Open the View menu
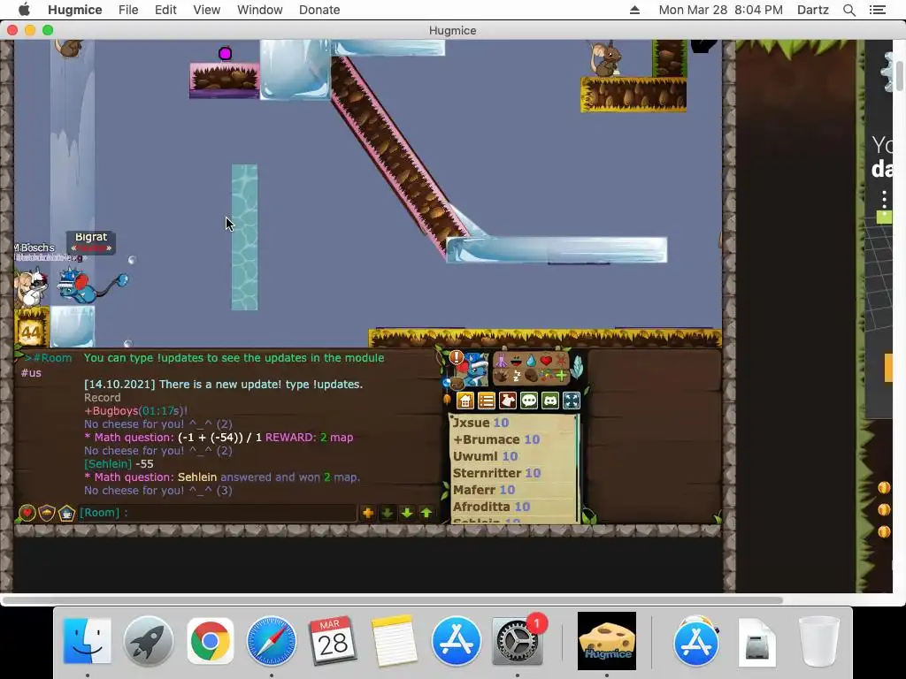This screenshot has height=679, width=906. (207, 10)
